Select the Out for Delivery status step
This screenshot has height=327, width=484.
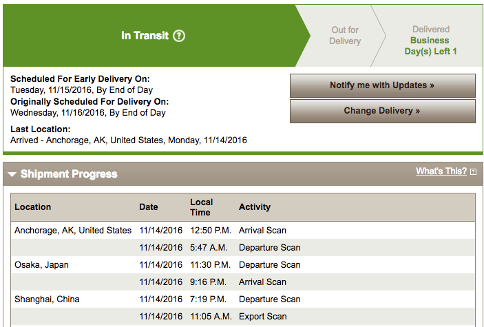pos(345,36)
